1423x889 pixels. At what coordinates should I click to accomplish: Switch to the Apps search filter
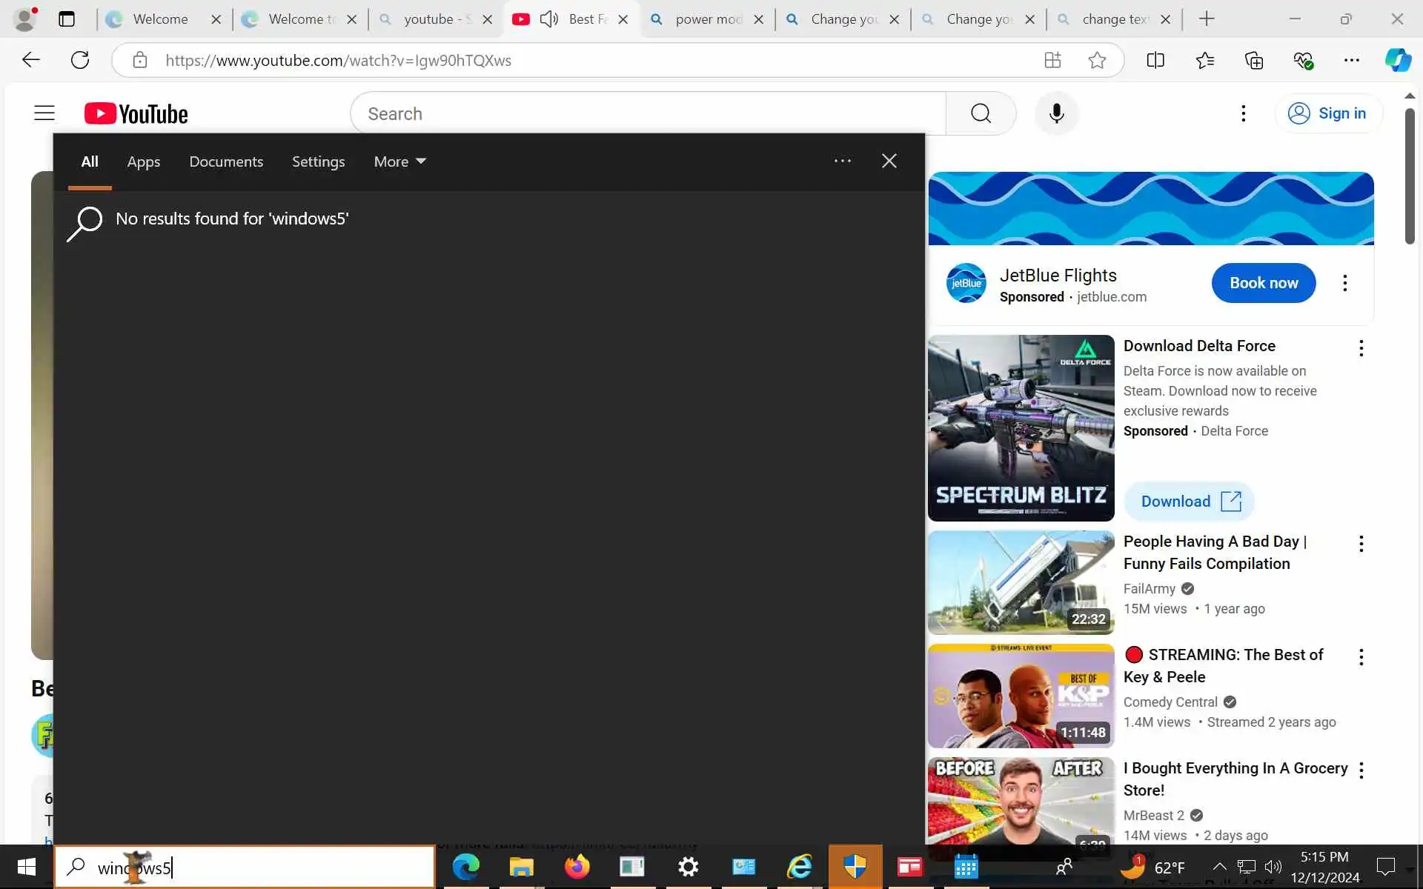point(143,162)
